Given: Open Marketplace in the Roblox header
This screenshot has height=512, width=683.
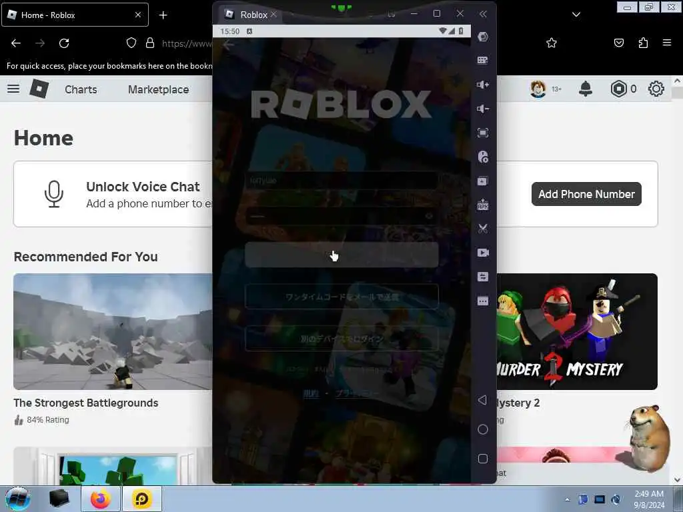Looking at the screenshot, I should [x=159, y=89].
